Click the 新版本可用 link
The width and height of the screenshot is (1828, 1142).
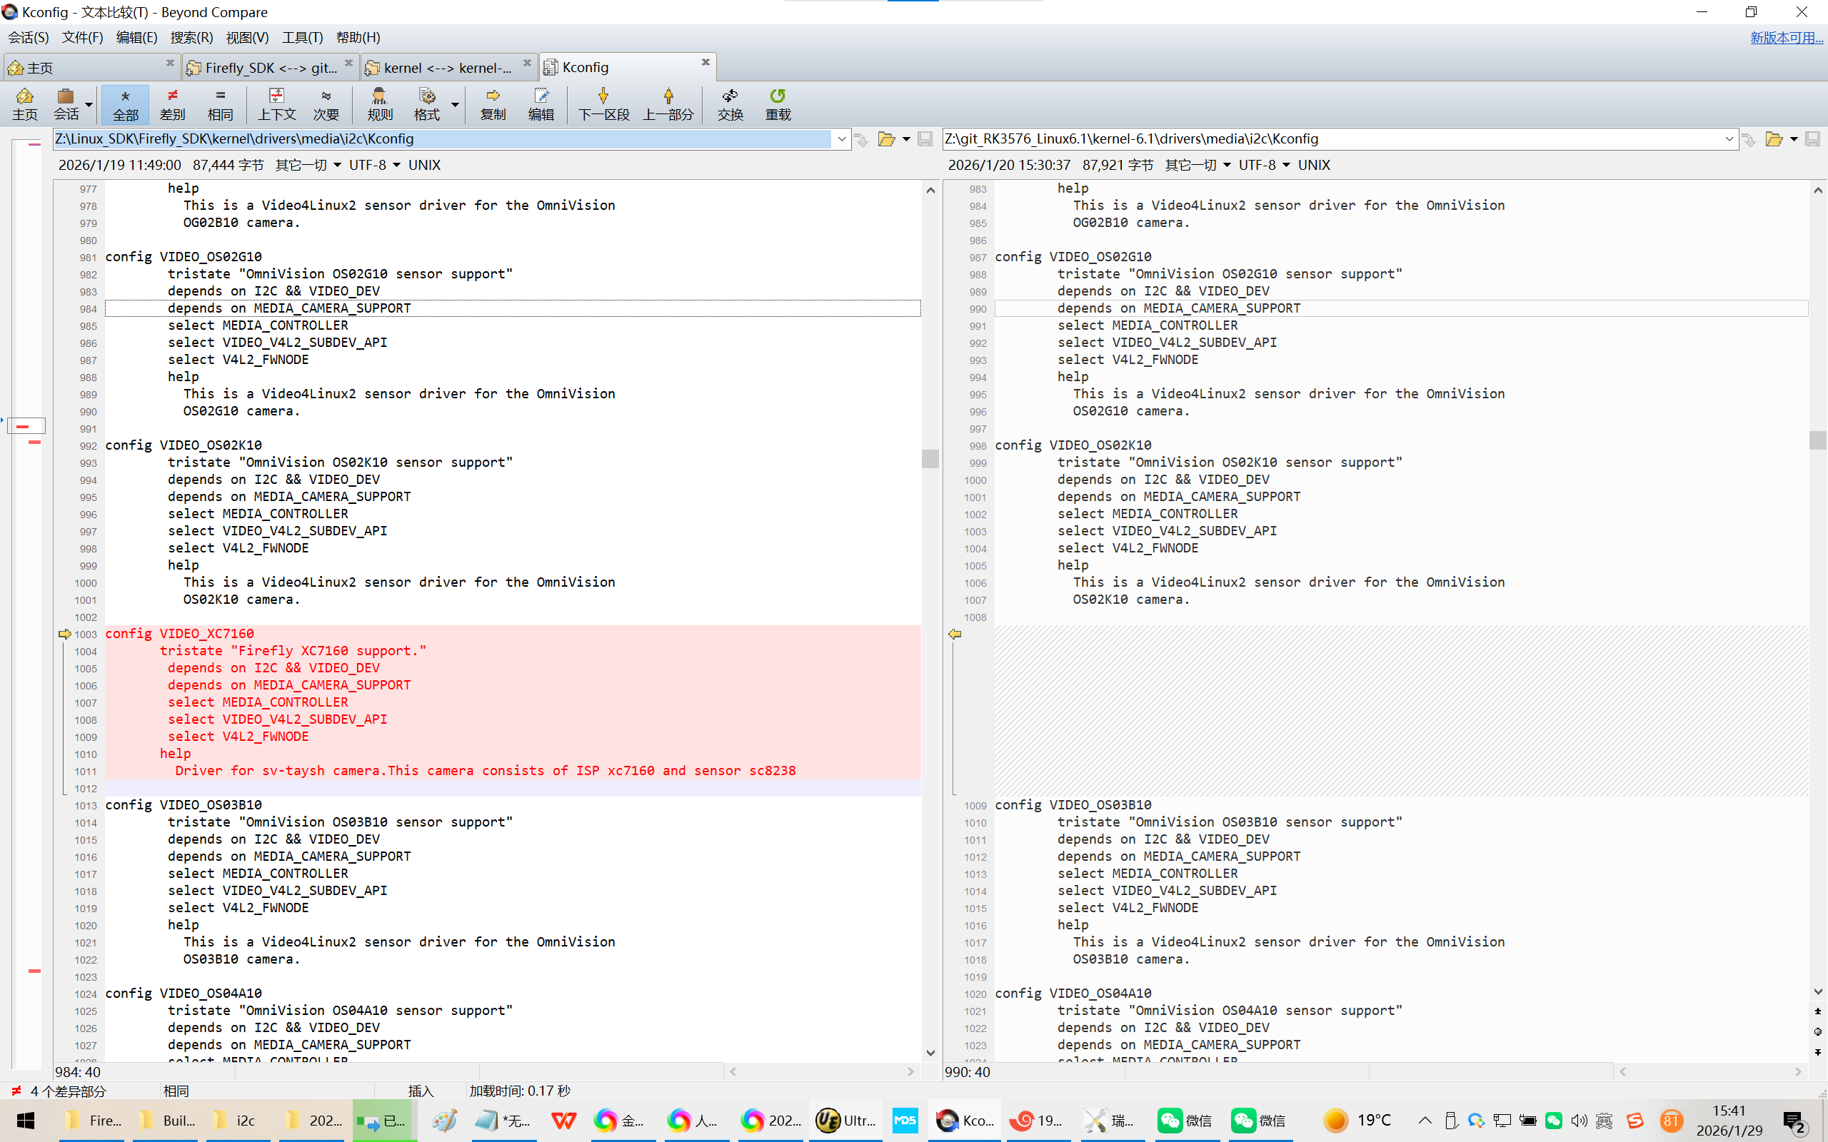tap(1786, 38)
